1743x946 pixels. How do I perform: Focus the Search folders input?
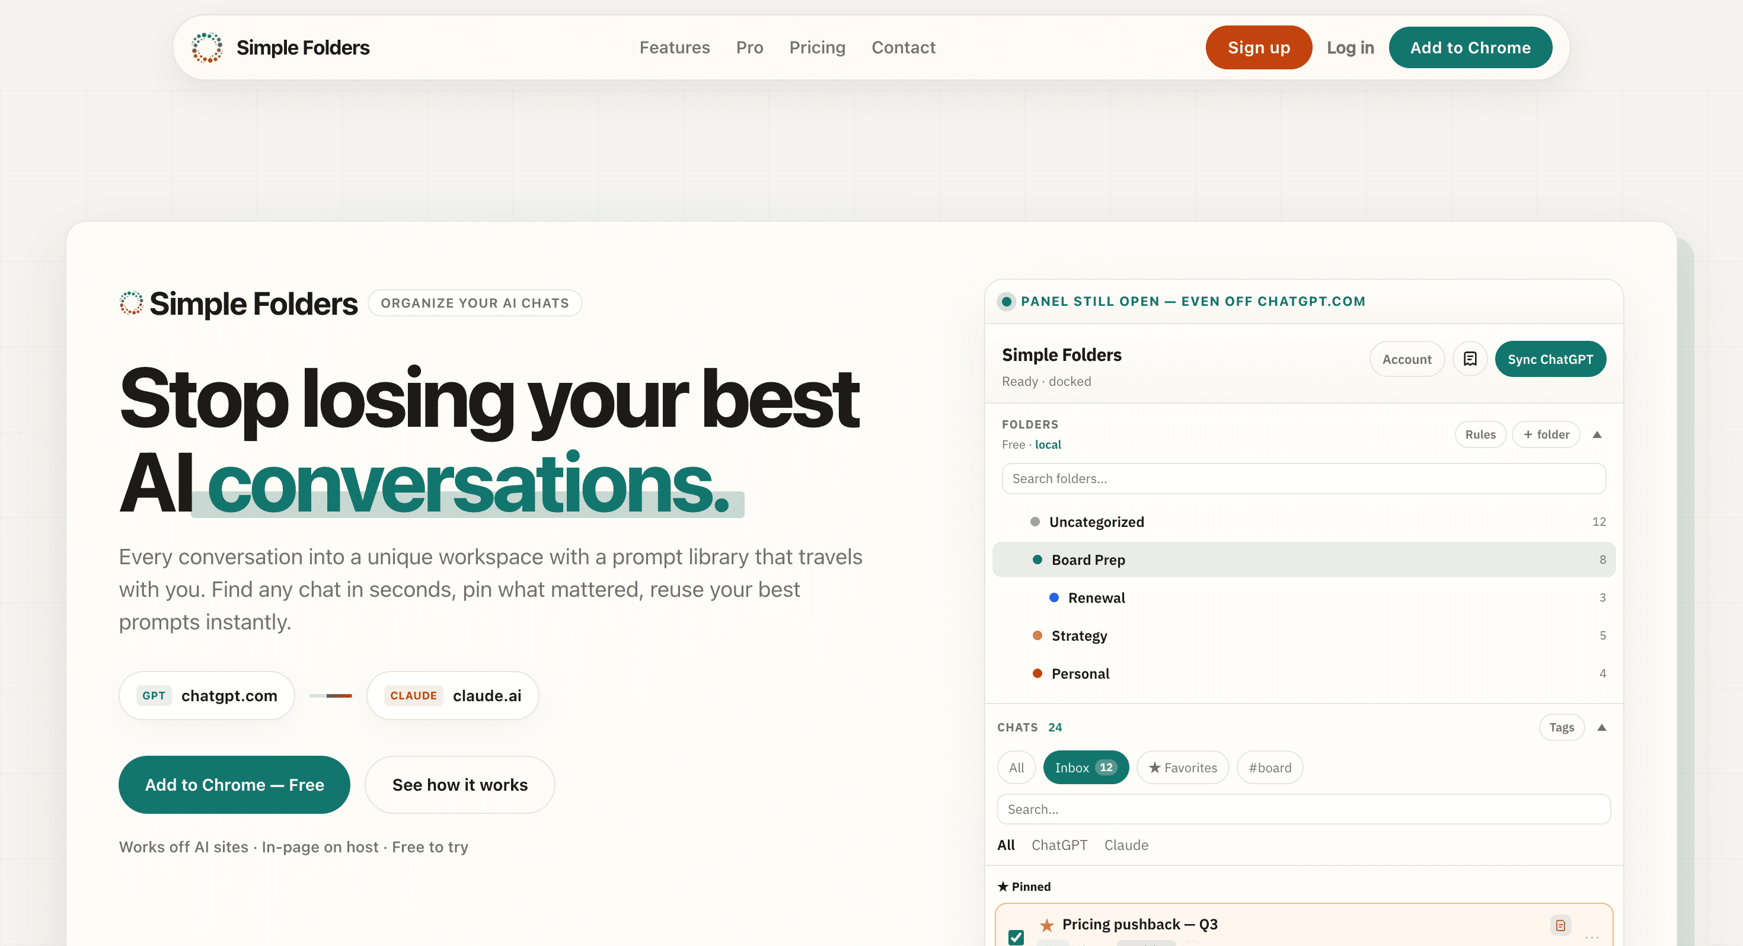pos(1304,478)
